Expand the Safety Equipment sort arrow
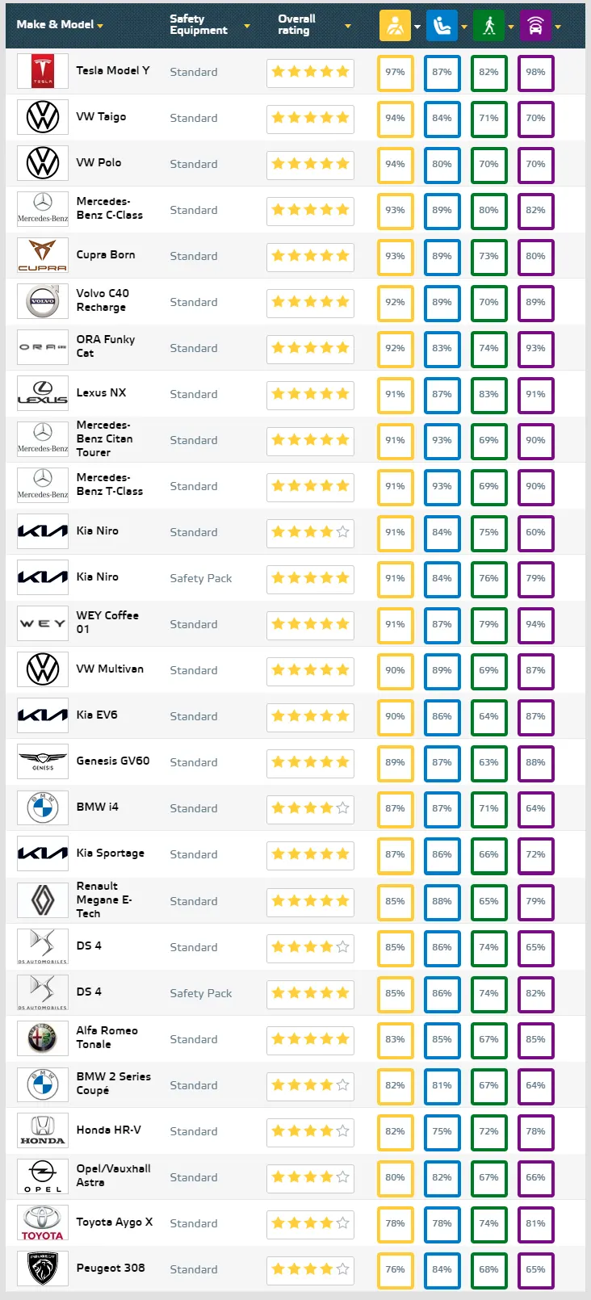The width and height of the screenshot is (591, 1300). click(x=247, y=26)
